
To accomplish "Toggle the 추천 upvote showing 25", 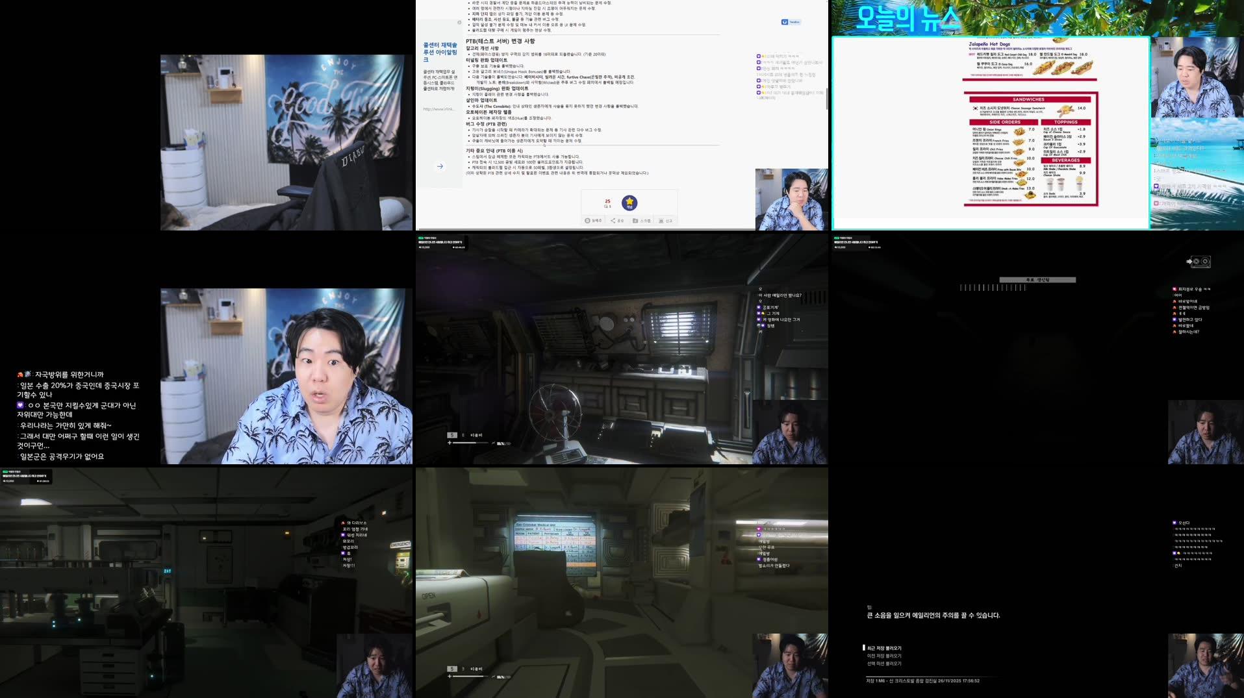I will (x=607, y=202).
